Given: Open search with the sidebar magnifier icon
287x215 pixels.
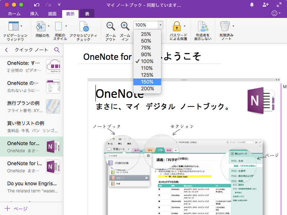Looking at the screenshot, I should (x=57, y=50).
